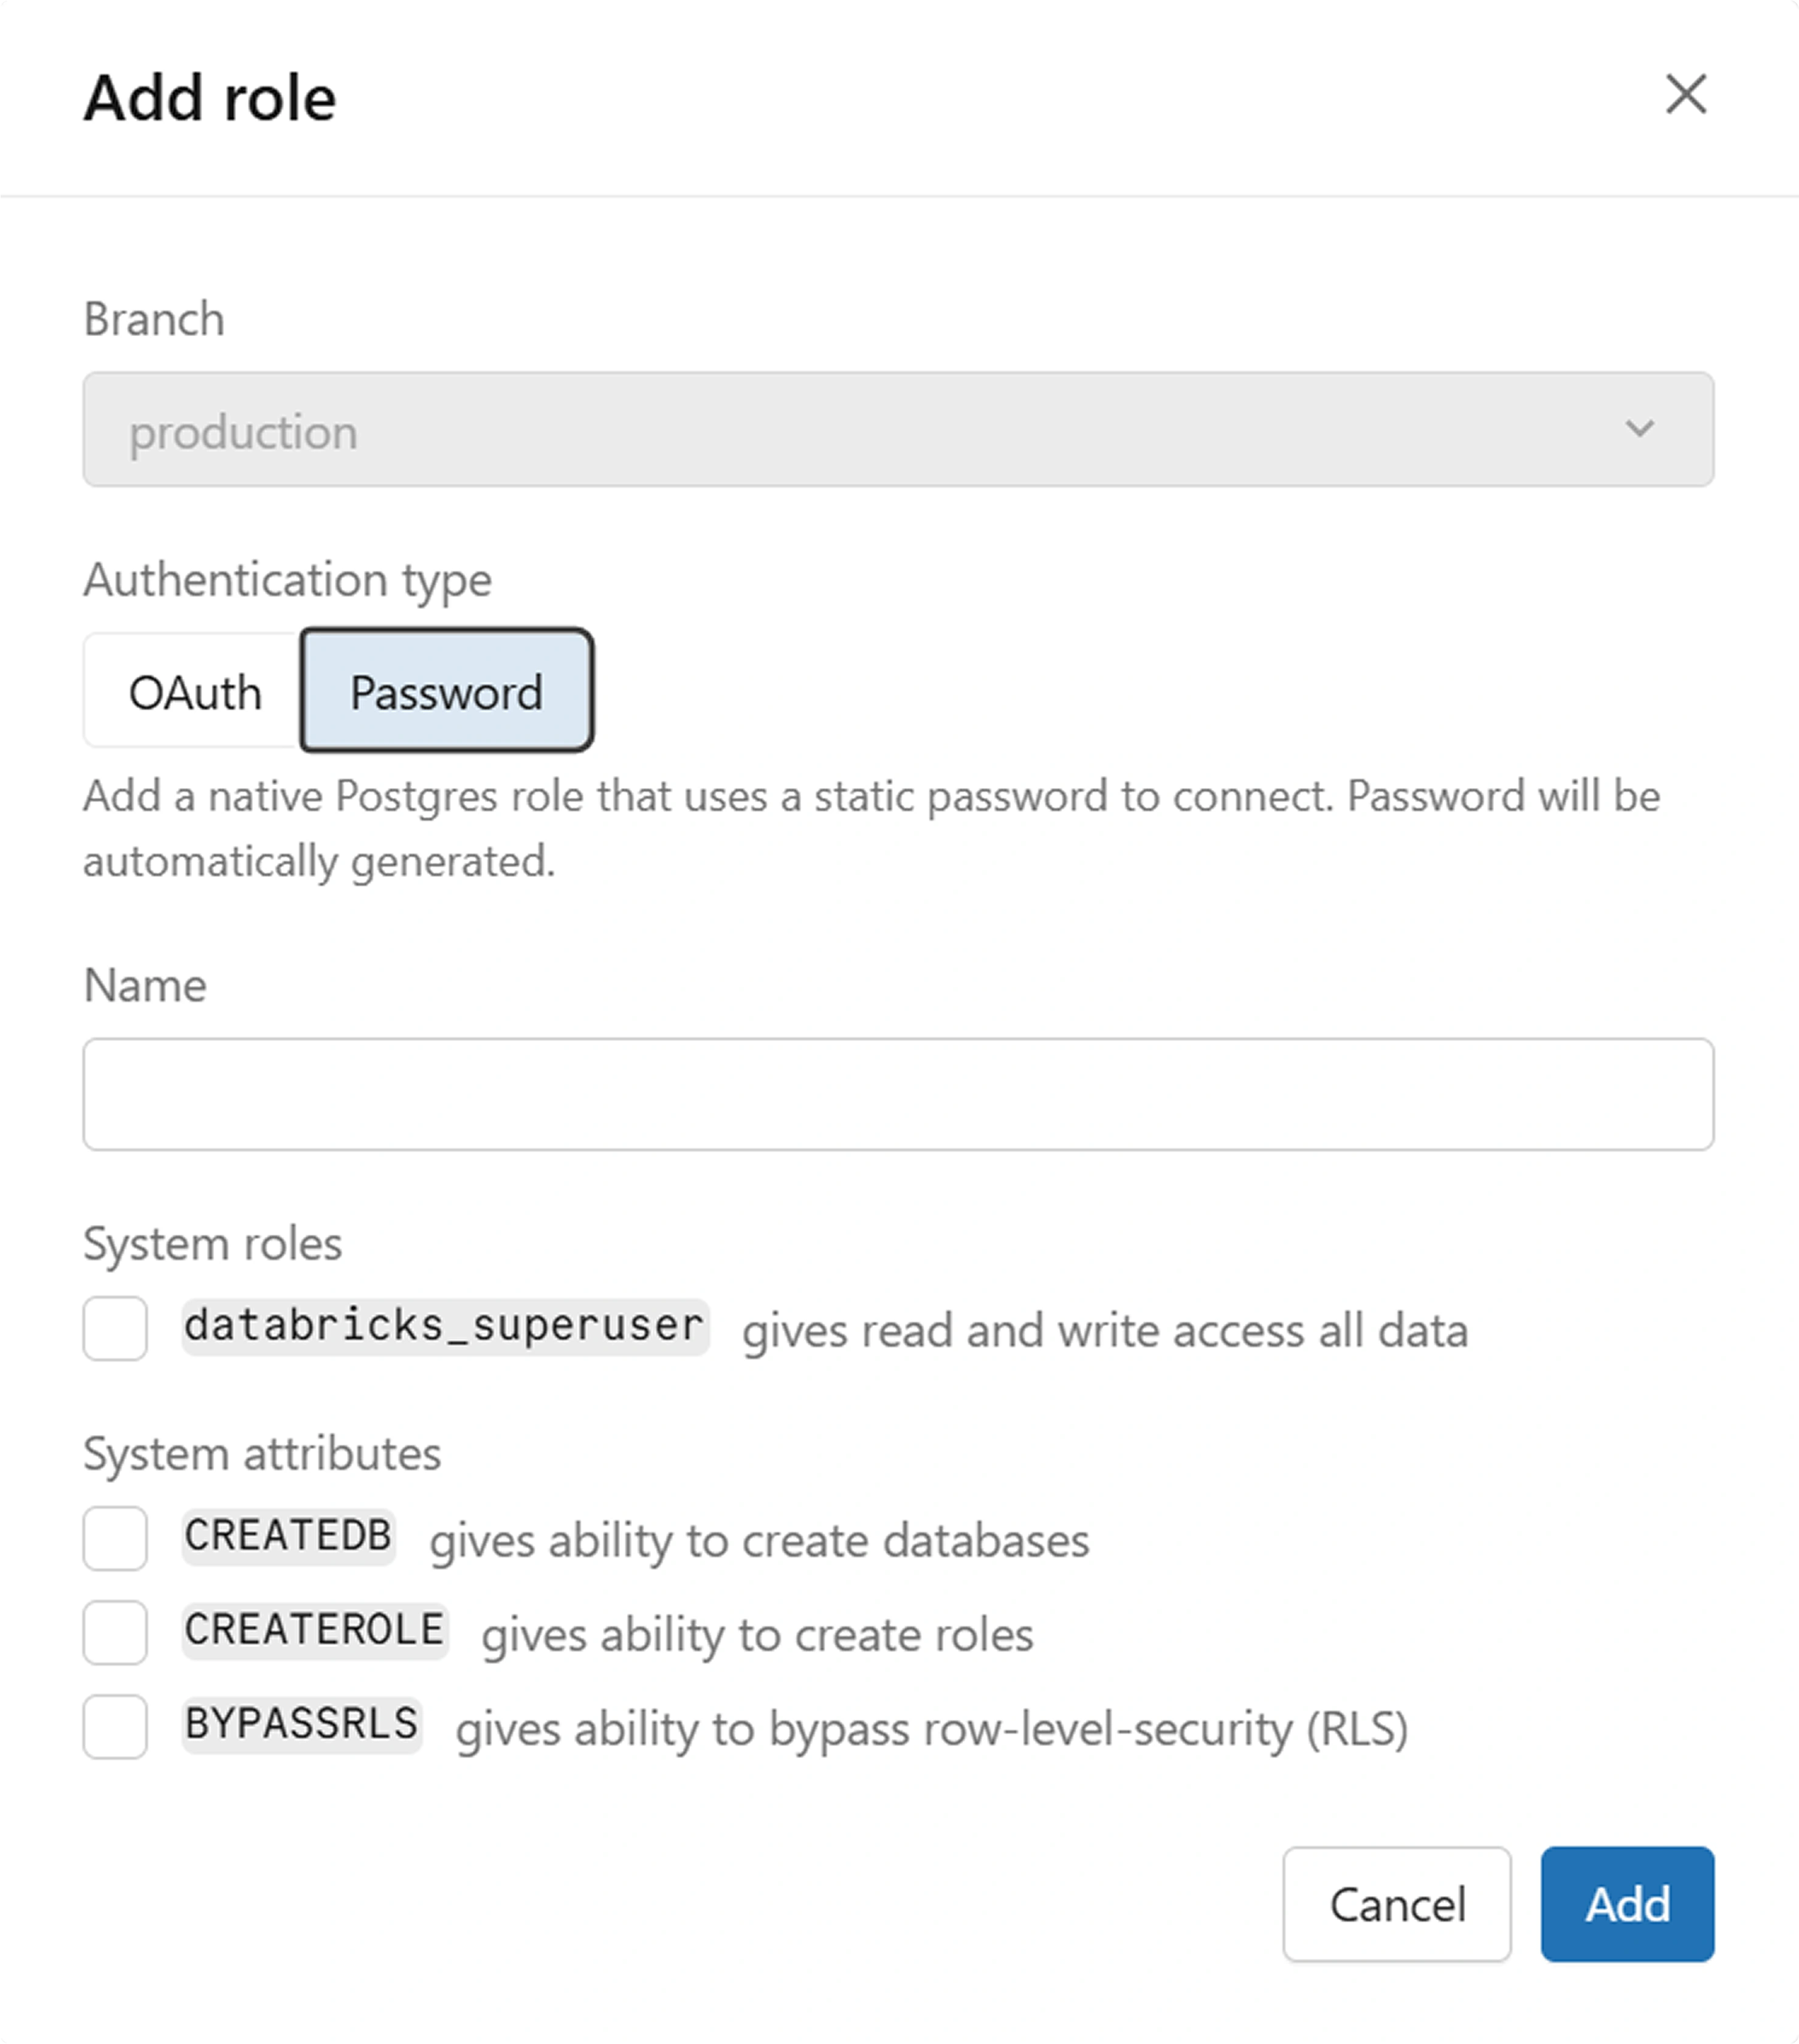This screenshot has width=1799, height=2044.
Task: Click the Add role dialog title
Action: [x=210, y=98]
